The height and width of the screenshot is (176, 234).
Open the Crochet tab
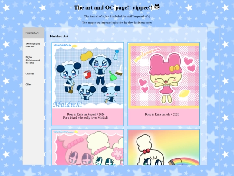tap(33, 73)
